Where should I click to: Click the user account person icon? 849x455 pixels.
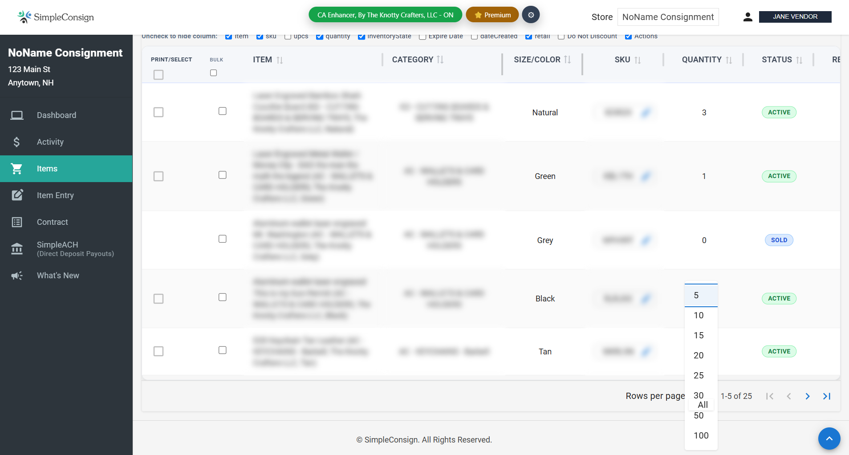tap(748, 17)
